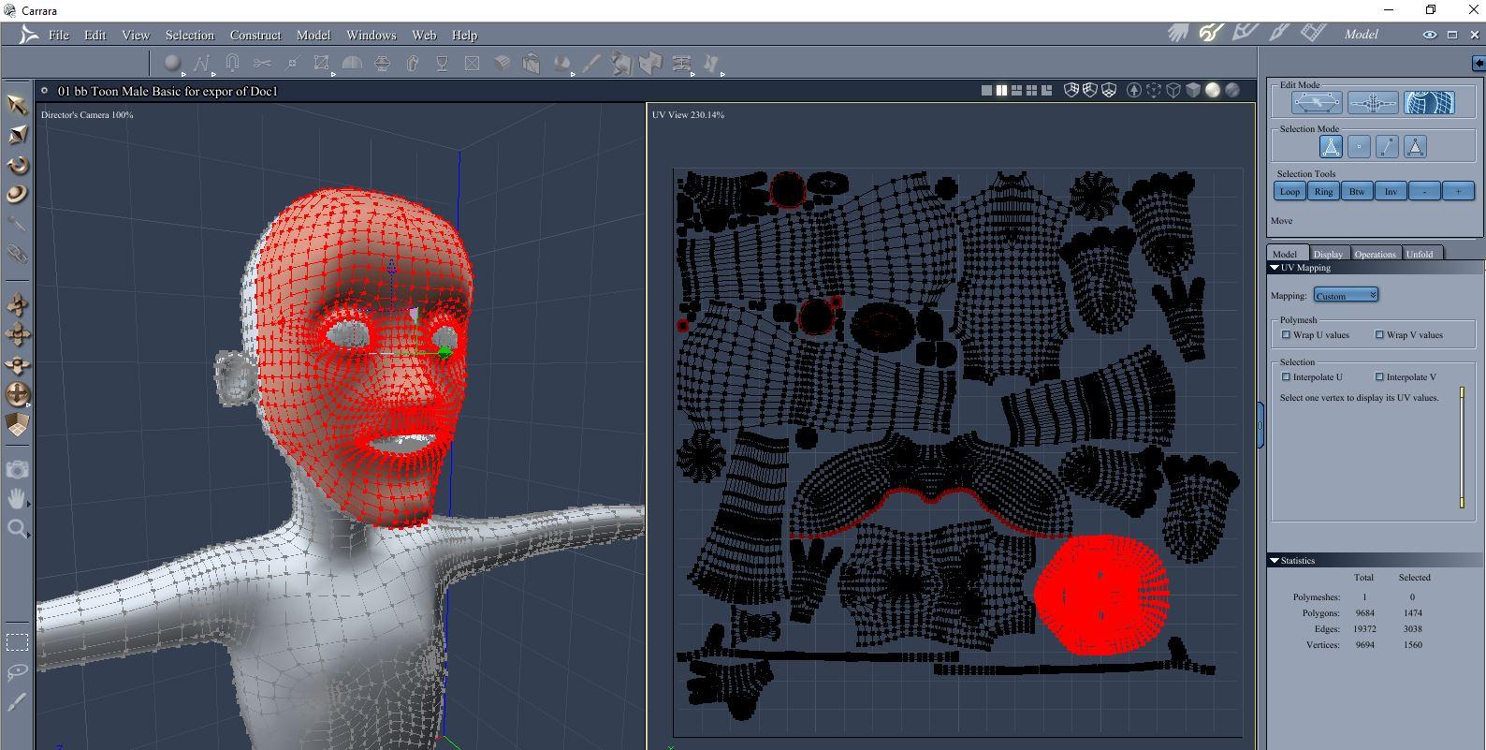Click the Ring selection button
Image resolution: width=1486 pixels, height=750 pixels.
1323,191
